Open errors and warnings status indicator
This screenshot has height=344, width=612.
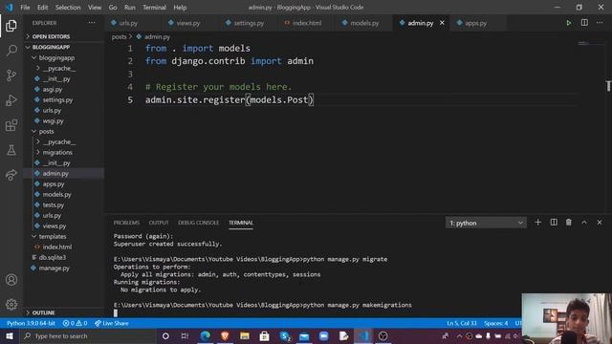coord(75,323)
